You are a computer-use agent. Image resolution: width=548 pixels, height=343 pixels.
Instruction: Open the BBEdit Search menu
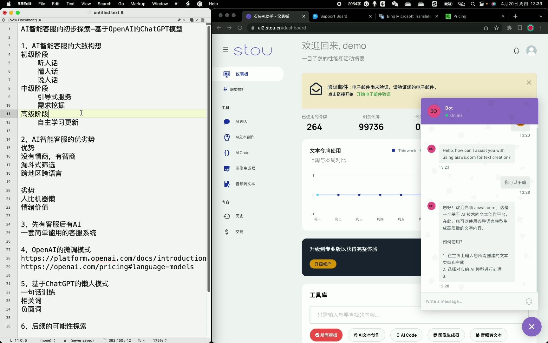coord(104,4)
